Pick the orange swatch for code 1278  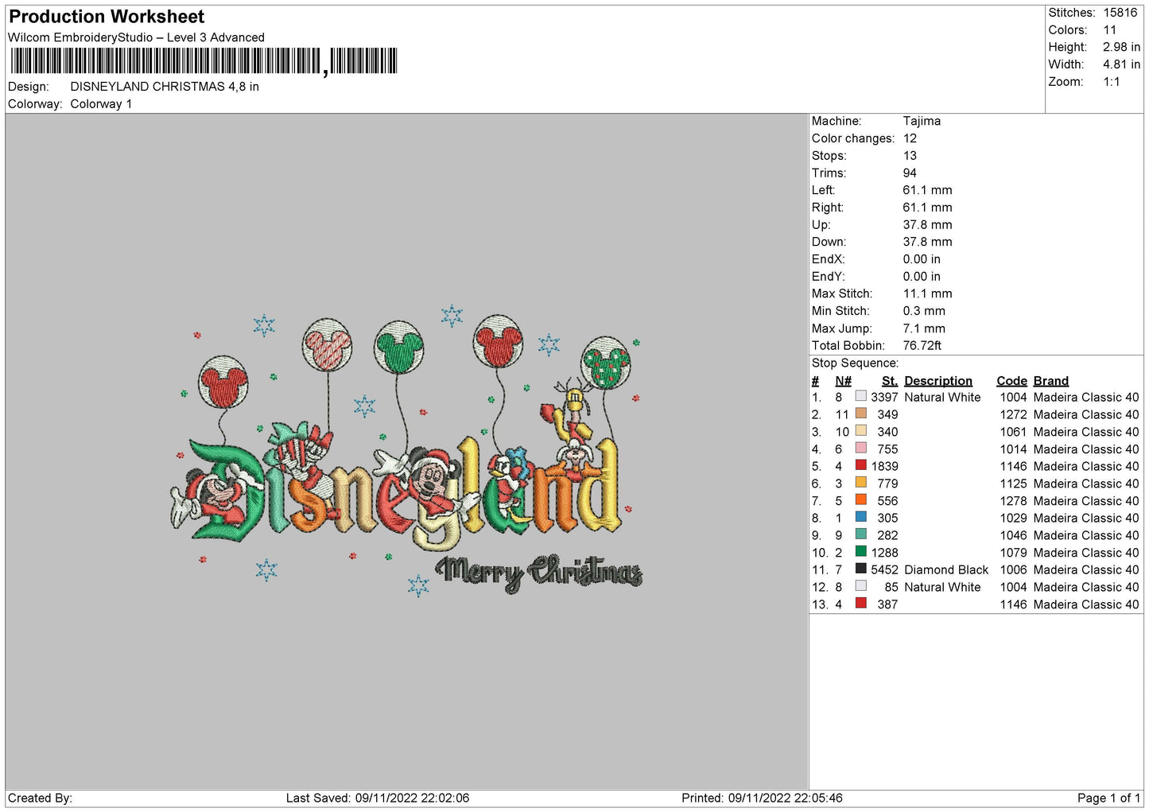pos(860,499)
